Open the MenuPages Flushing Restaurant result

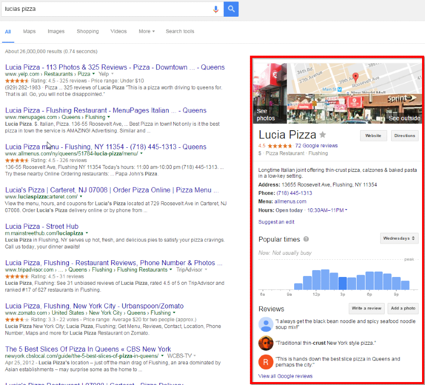[x=106, y=110]
